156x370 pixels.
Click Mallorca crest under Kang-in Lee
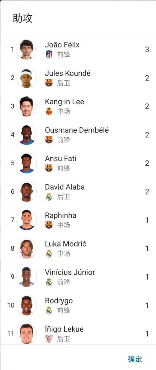(x=49, y=111)
